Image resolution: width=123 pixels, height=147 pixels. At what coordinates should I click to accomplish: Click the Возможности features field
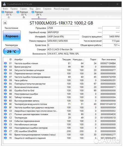coord(83,54)
